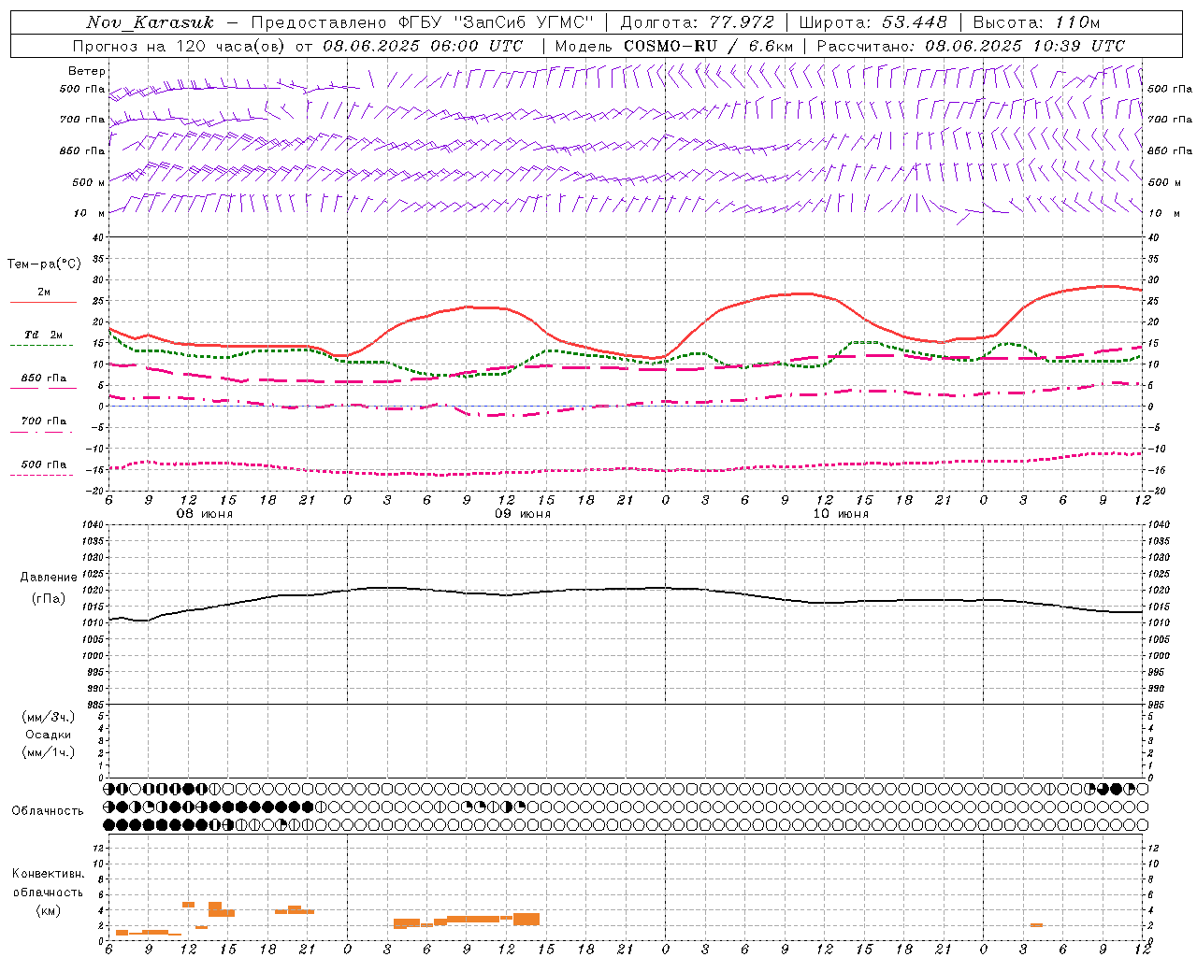The width and height of the screenshot is (1197, 957).
Task: Click the green dashed line sample under Td 2м
Action: [x=41, y=346]
